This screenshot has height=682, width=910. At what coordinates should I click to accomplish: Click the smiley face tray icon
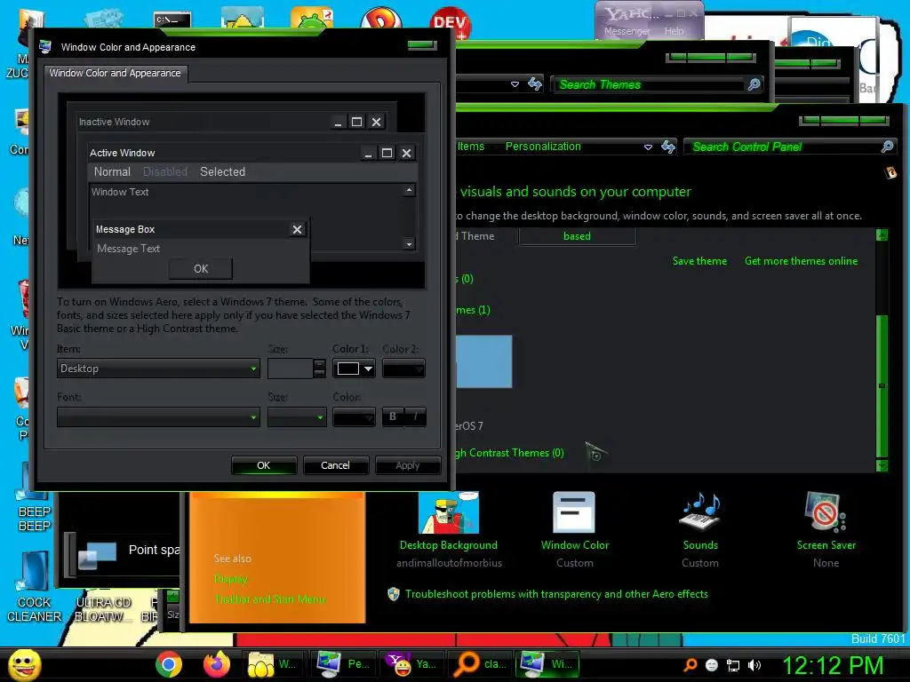click(712, 665)
